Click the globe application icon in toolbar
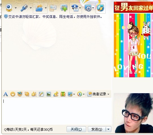This screenshot has width=153, height=135. click(x=101, y=8)
